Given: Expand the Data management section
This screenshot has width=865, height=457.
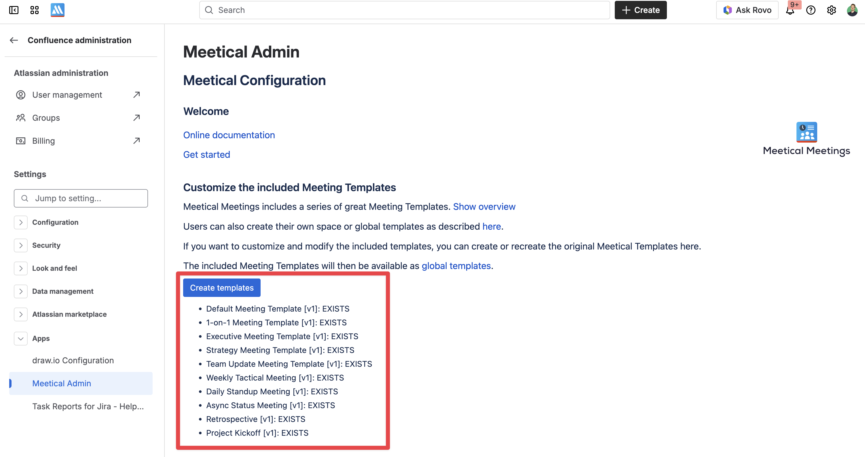Looking at the screenshot, I should (x=20, y=291).
